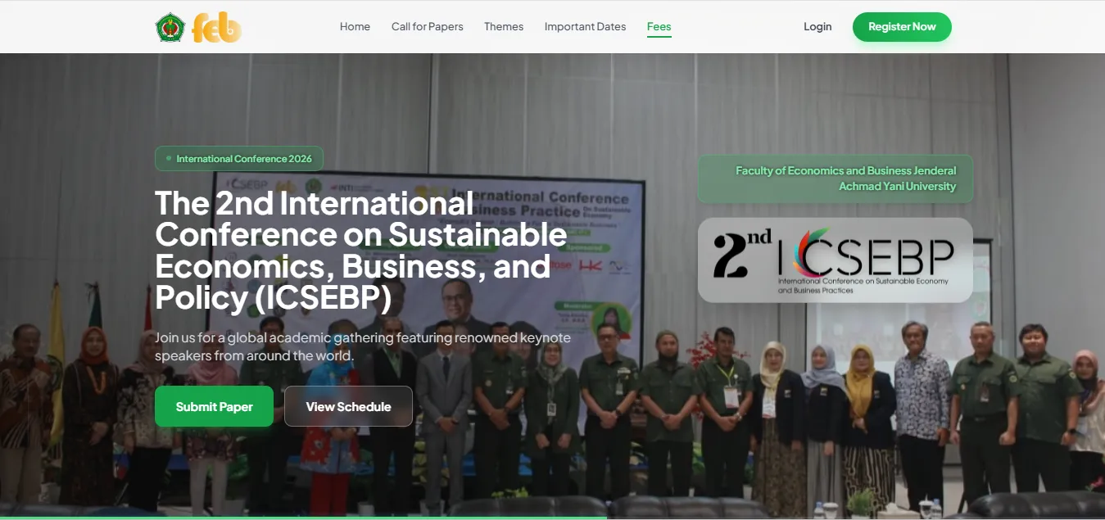Viewport: 1105px width, 520px height.
Task: Click the 2nd ICSEBP conference logo
Action: click(835, 259)
